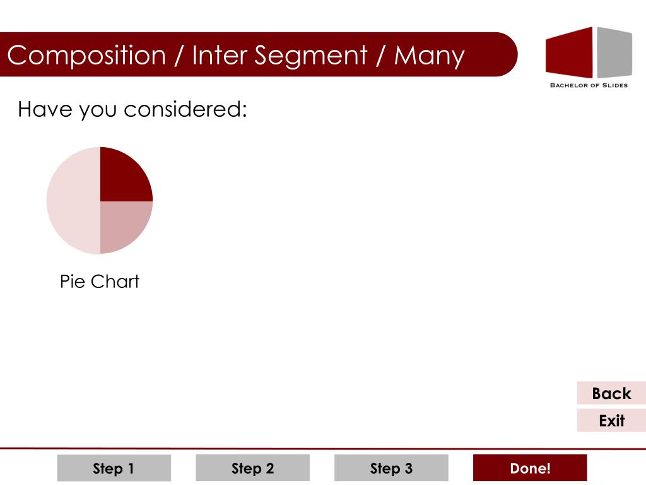The height and width of the screenshot is (485, 646).
Task: Select the Done! step button
Action: 530,468
